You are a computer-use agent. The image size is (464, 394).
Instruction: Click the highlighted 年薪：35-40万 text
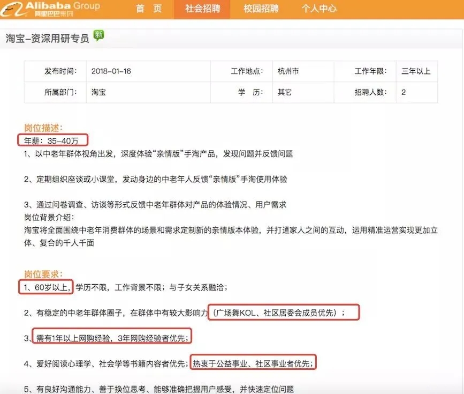click(x=52, y=140)
